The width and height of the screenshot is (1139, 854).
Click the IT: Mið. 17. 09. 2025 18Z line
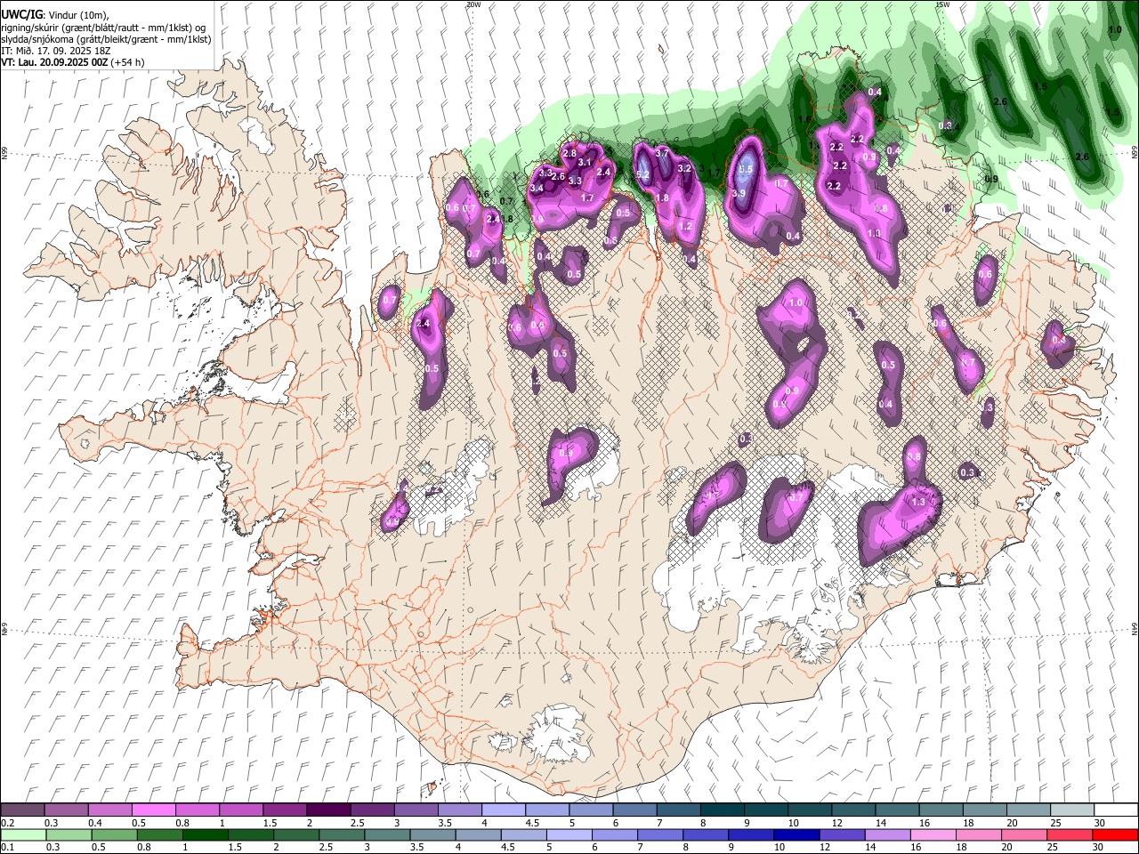point(55,51)
